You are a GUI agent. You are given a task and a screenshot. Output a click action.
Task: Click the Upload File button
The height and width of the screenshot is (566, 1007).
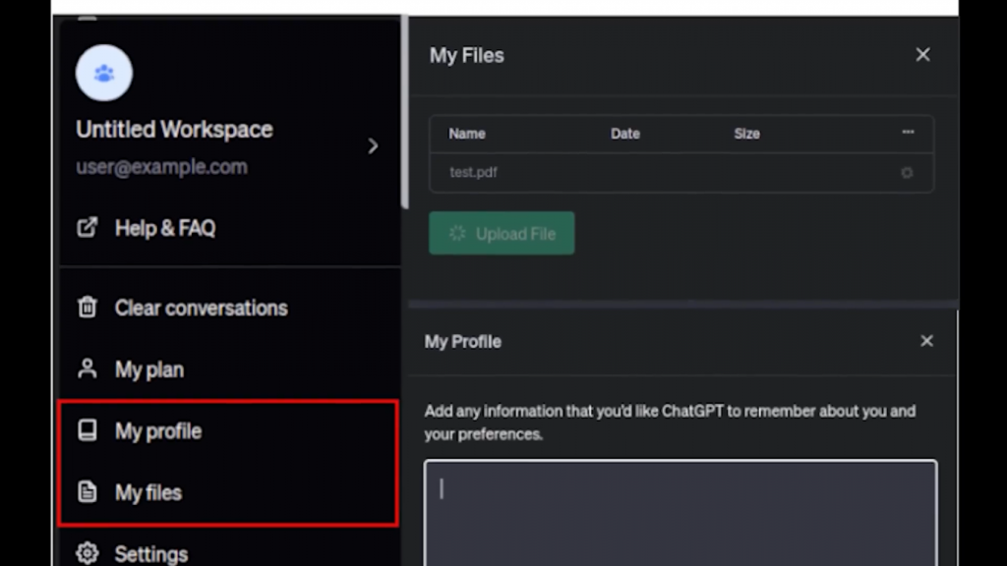coord(502,234)
